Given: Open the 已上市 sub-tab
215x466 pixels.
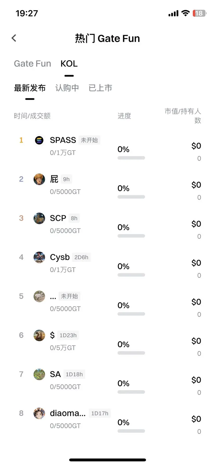Looking at the screenshot, I should tap(100, 88).
